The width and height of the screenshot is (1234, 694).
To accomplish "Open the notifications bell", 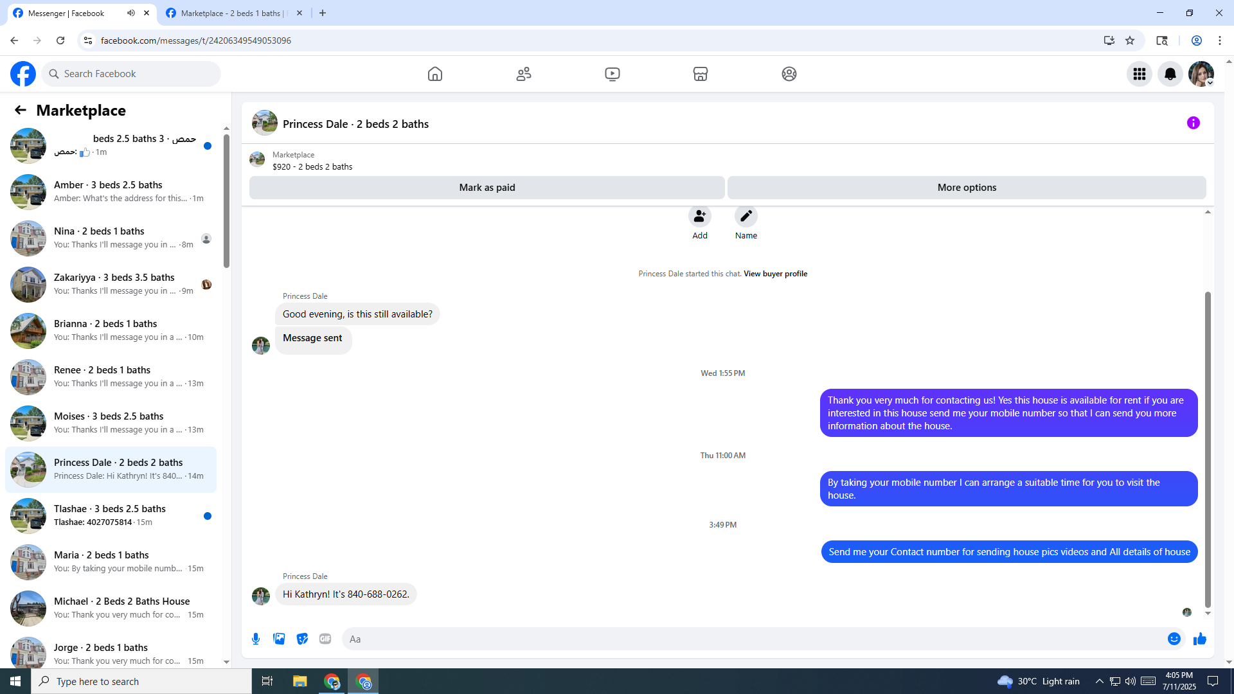I will tap(1170, 74).
